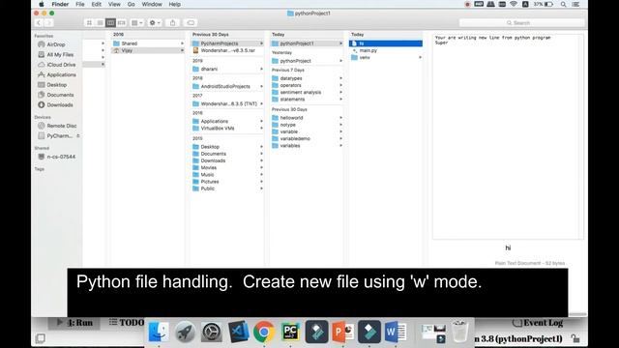
Task: Click the Share toolbar button
Action: coord(172,23)
